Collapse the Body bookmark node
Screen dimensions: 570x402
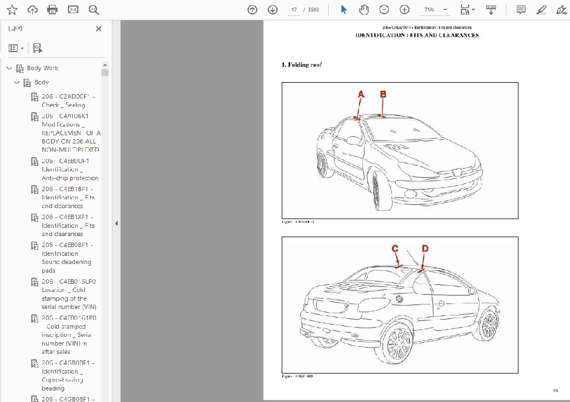tap(17, 83)
